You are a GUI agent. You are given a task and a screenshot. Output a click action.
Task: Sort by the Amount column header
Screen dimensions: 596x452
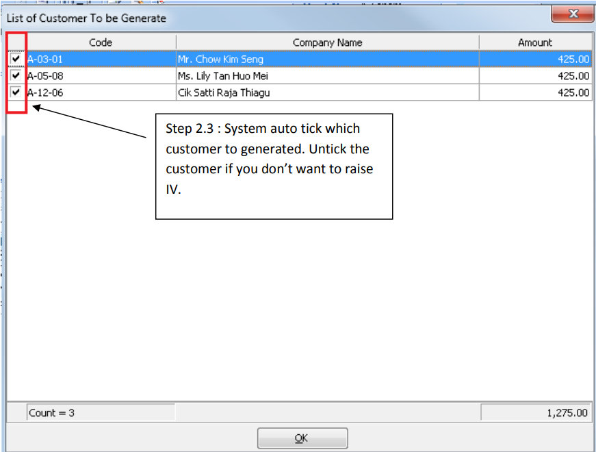coord(534,42)
